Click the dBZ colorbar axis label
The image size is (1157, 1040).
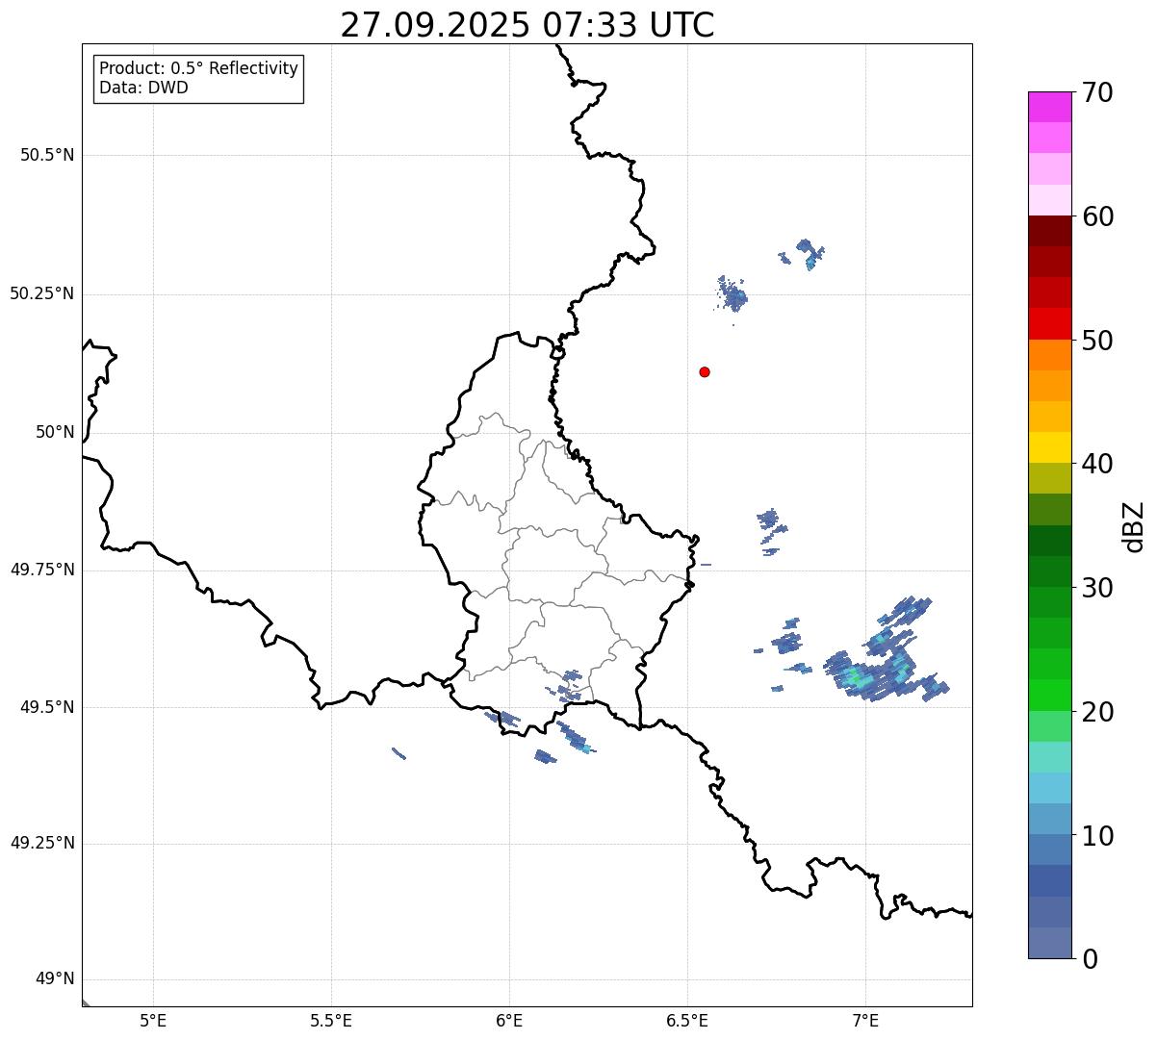[x=1134, y=525]
